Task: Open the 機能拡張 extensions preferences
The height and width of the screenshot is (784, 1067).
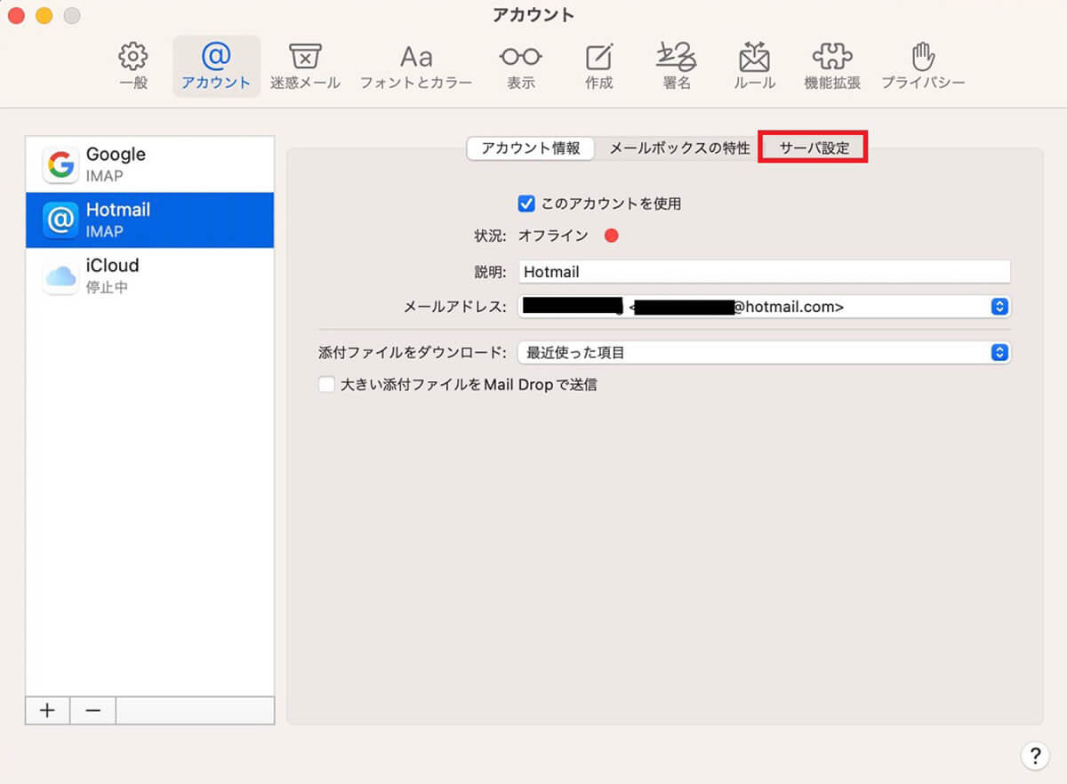Action: [832, 67]
